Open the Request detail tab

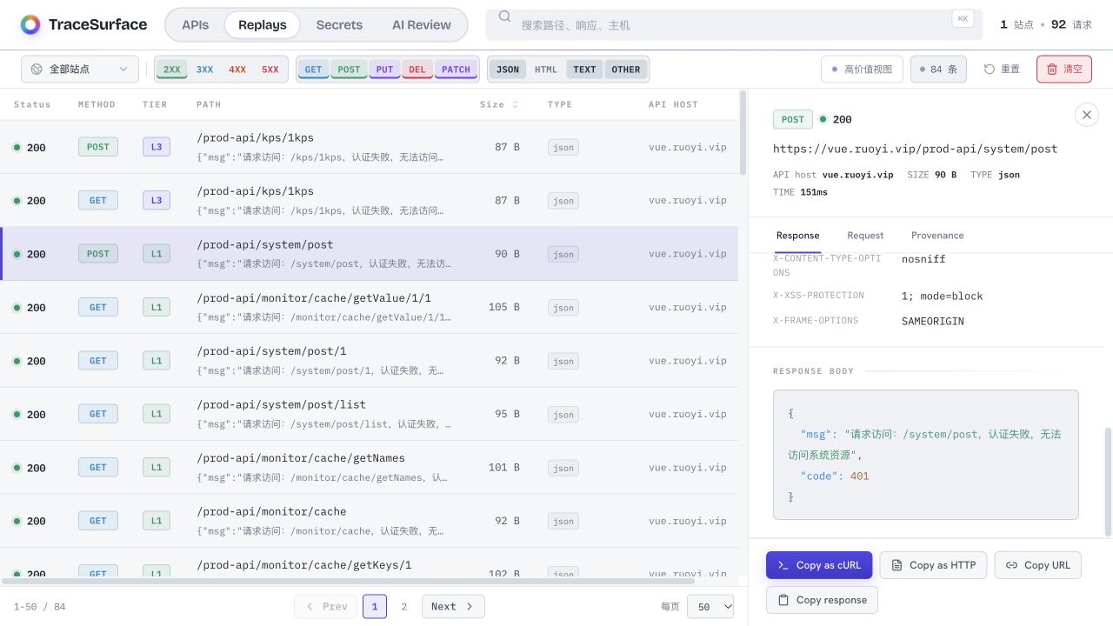tap(865, 236)
